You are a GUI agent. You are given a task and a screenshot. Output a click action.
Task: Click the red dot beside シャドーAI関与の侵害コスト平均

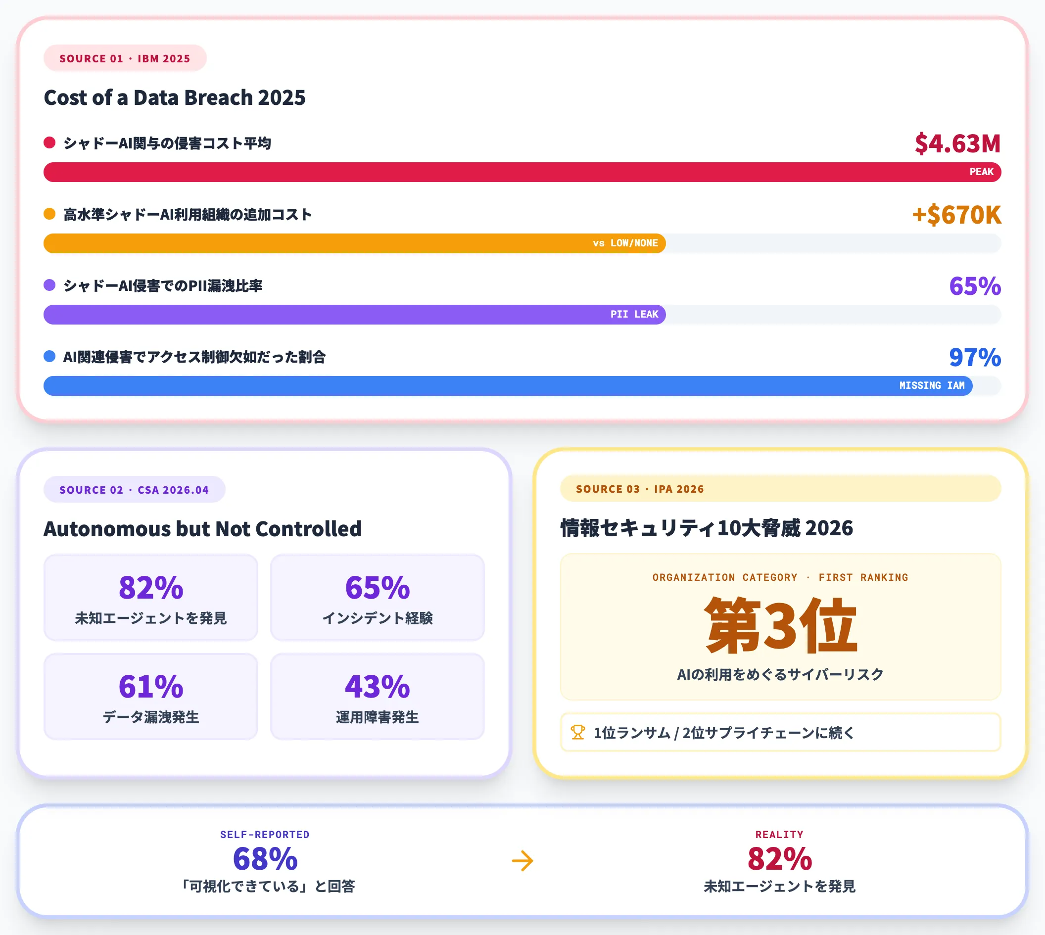(x=49, y=142)
